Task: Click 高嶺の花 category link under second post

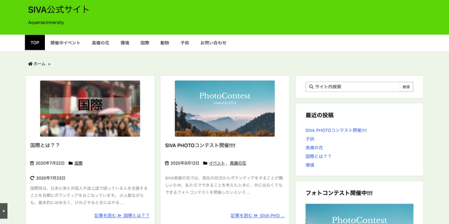Action: click(238, 163)
